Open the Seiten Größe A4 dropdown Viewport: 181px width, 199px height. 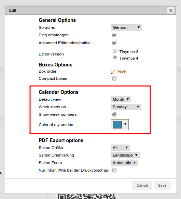(121, 148)
